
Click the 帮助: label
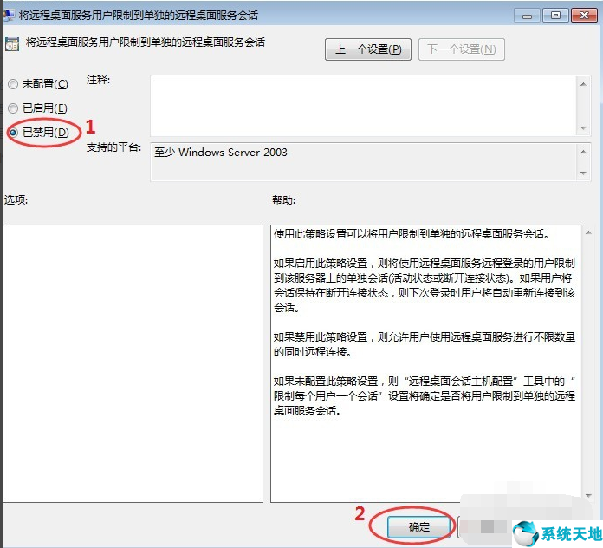(x=284, y=199)
